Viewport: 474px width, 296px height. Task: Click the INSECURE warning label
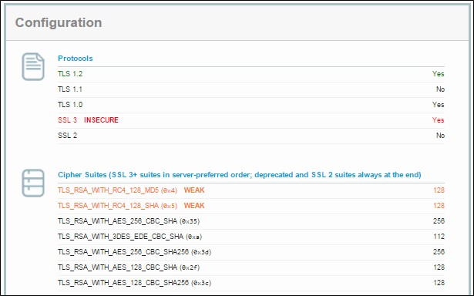(101, 120)
